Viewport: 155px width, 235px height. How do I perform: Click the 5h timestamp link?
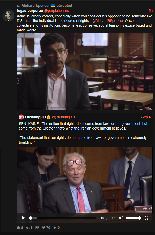pyautogui.click(x=151, y=11)
